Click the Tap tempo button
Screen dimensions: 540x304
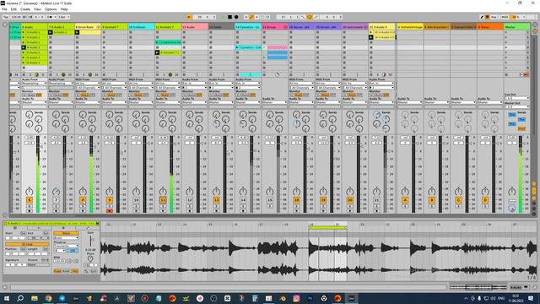6,17
